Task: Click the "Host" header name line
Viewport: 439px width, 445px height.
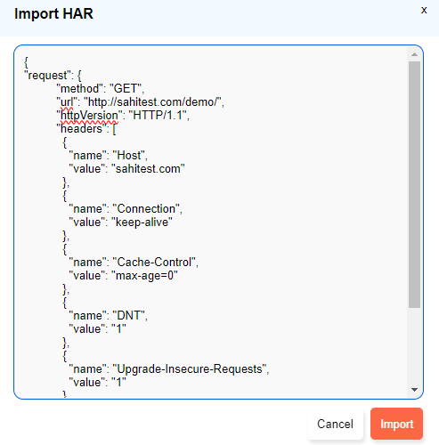Action: [108, 156]
